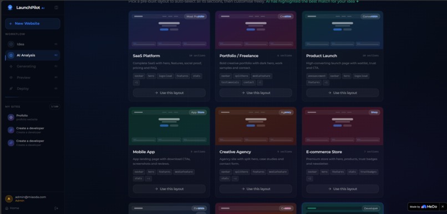Go to the Home link in sidebar
This screenshot has width=447, height=214.
[x=12, y=208]
